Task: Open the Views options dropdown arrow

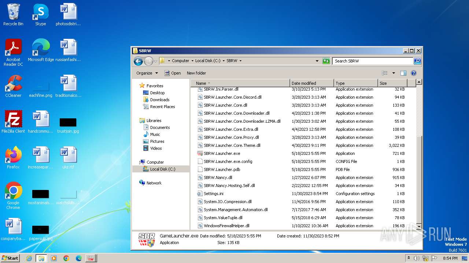Action: [394, 73]
